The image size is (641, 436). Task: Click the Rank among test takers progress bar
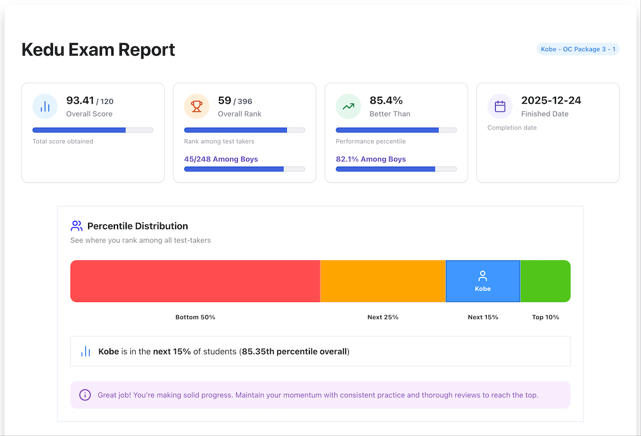coord(244,130)
